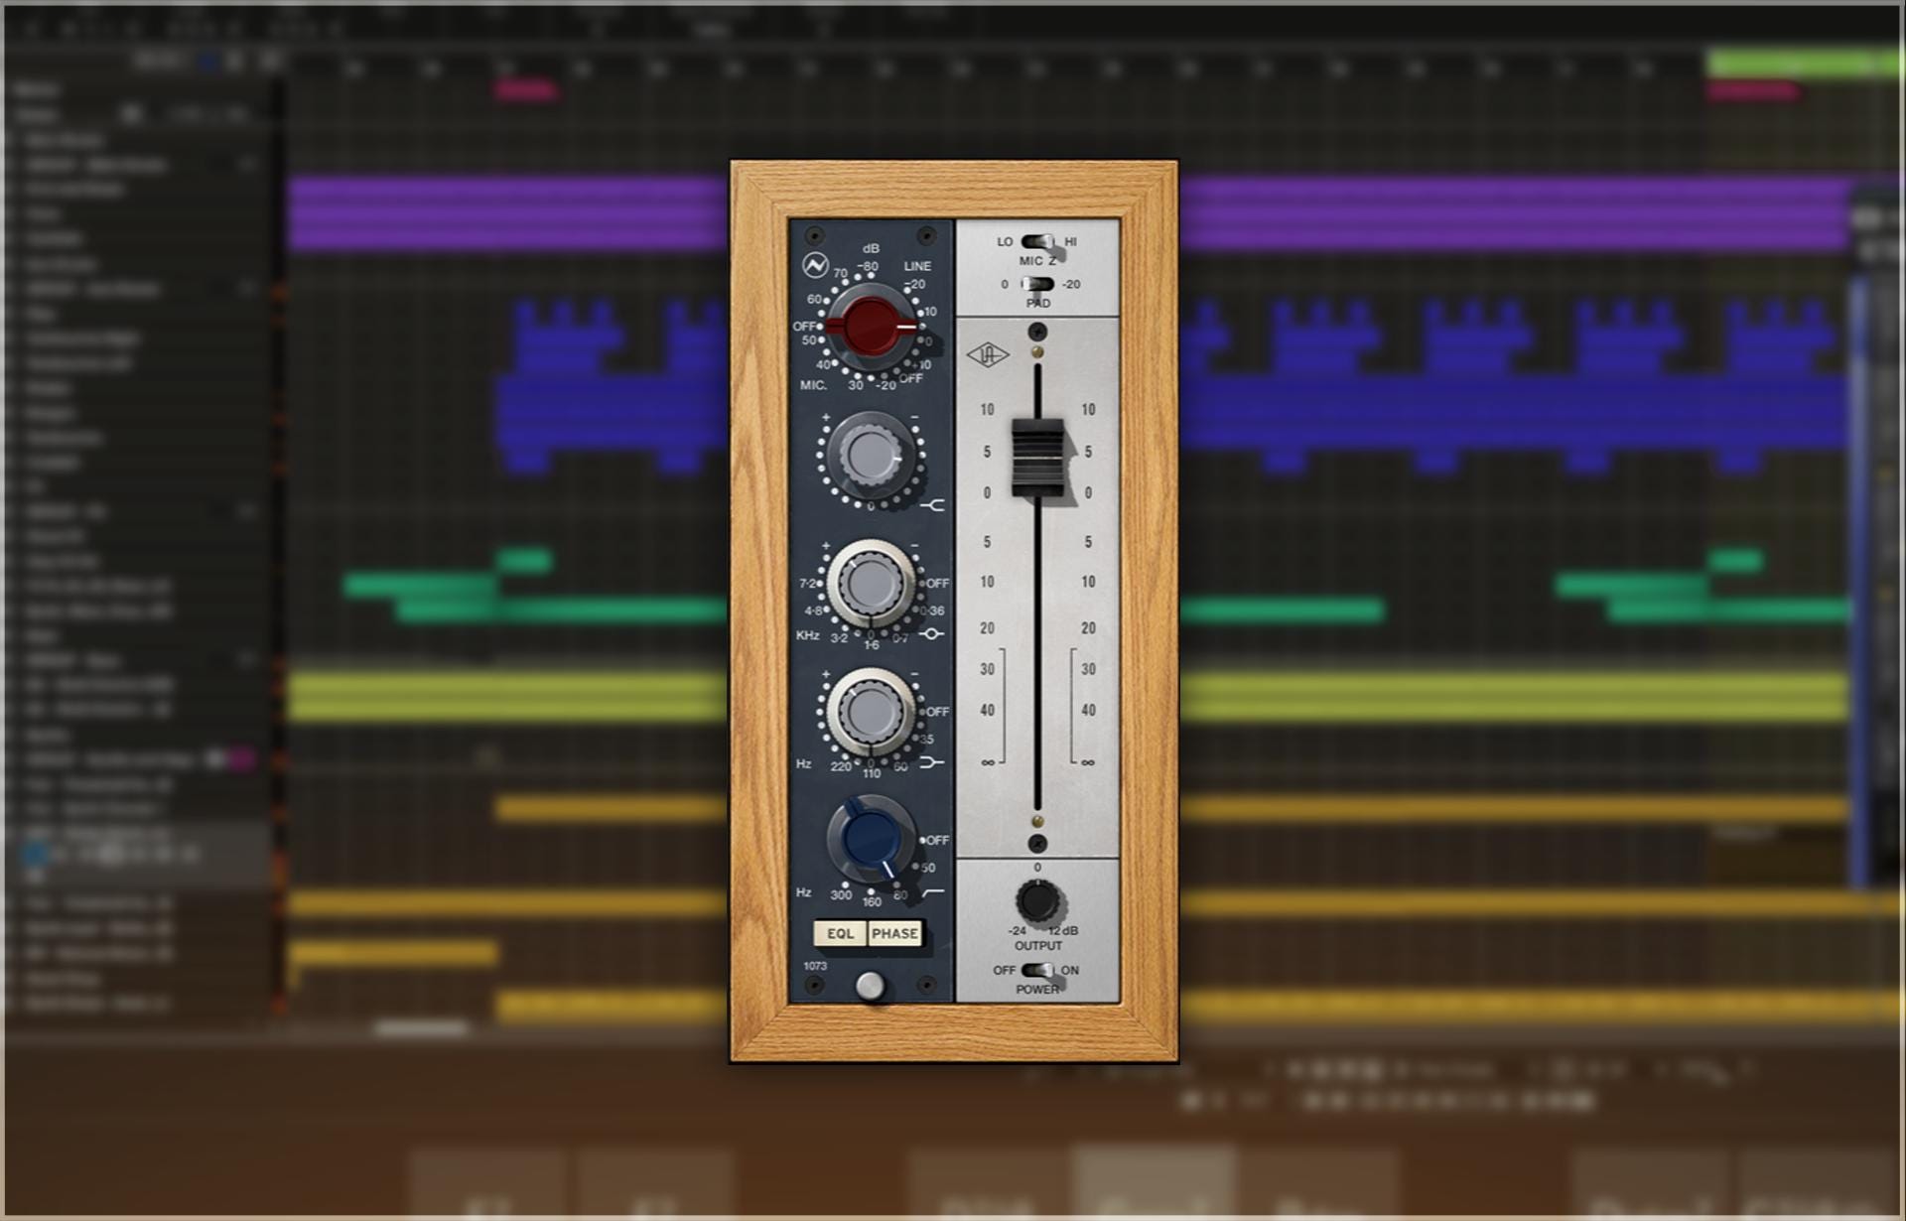Click the low band knob labeled 220 110 60
This screenshot has height=1221, width=1906.
[x=871, y=712]
